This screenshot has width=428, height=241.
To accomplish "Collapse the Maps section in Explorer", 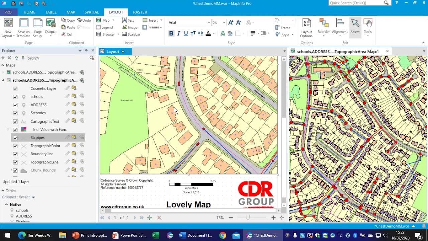I will point(3,65).
